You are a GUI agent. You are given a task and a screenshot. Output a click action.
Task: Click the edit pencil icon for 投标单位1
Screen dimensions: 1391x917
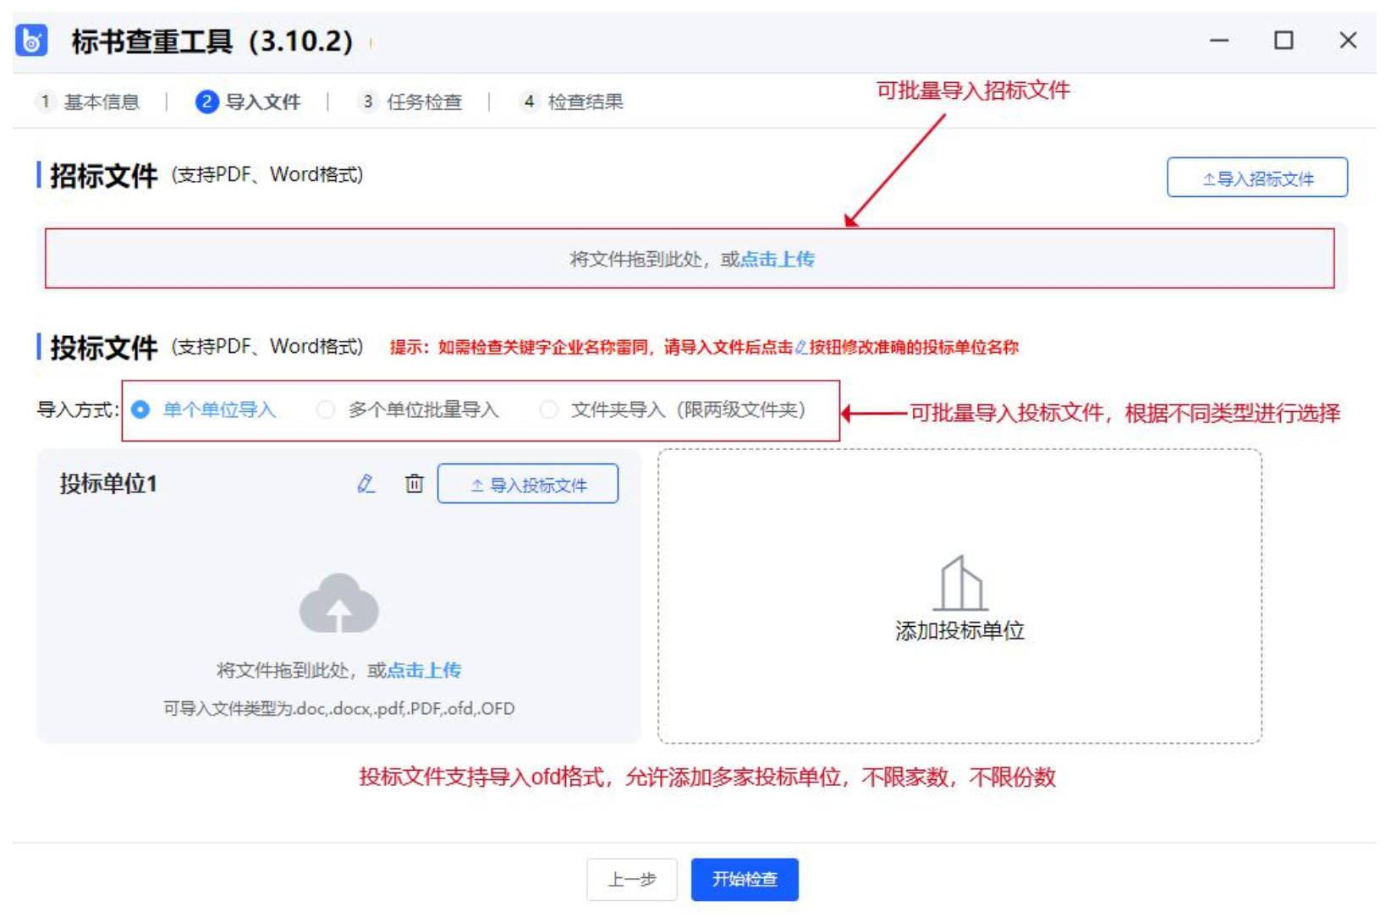(366, 484)
